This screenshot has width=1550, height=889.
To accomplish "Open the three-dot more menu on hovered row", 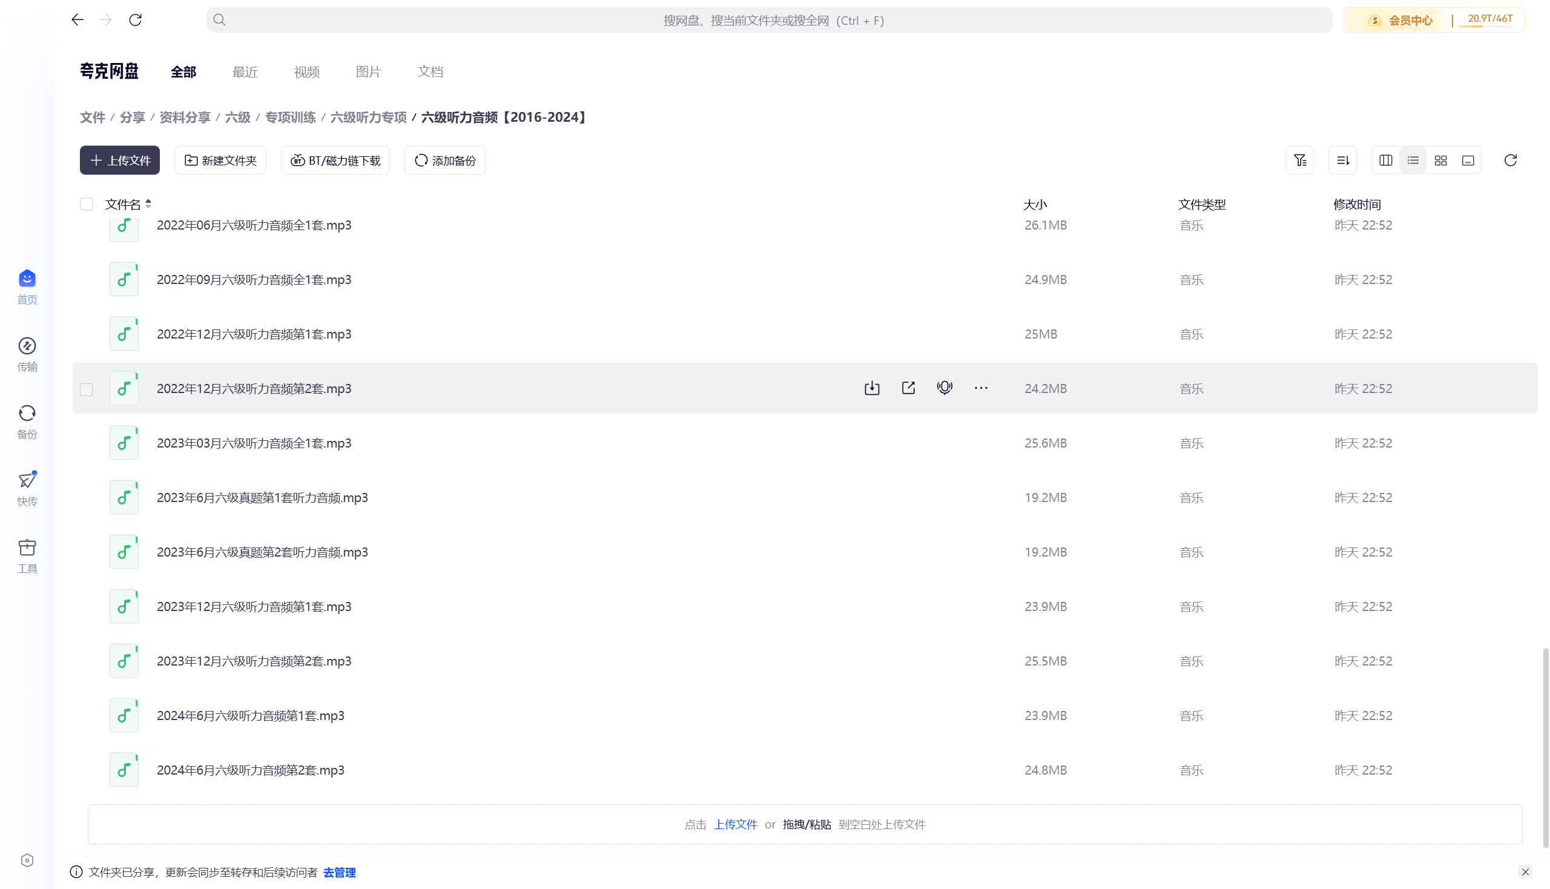I will (x=981, y=388).
